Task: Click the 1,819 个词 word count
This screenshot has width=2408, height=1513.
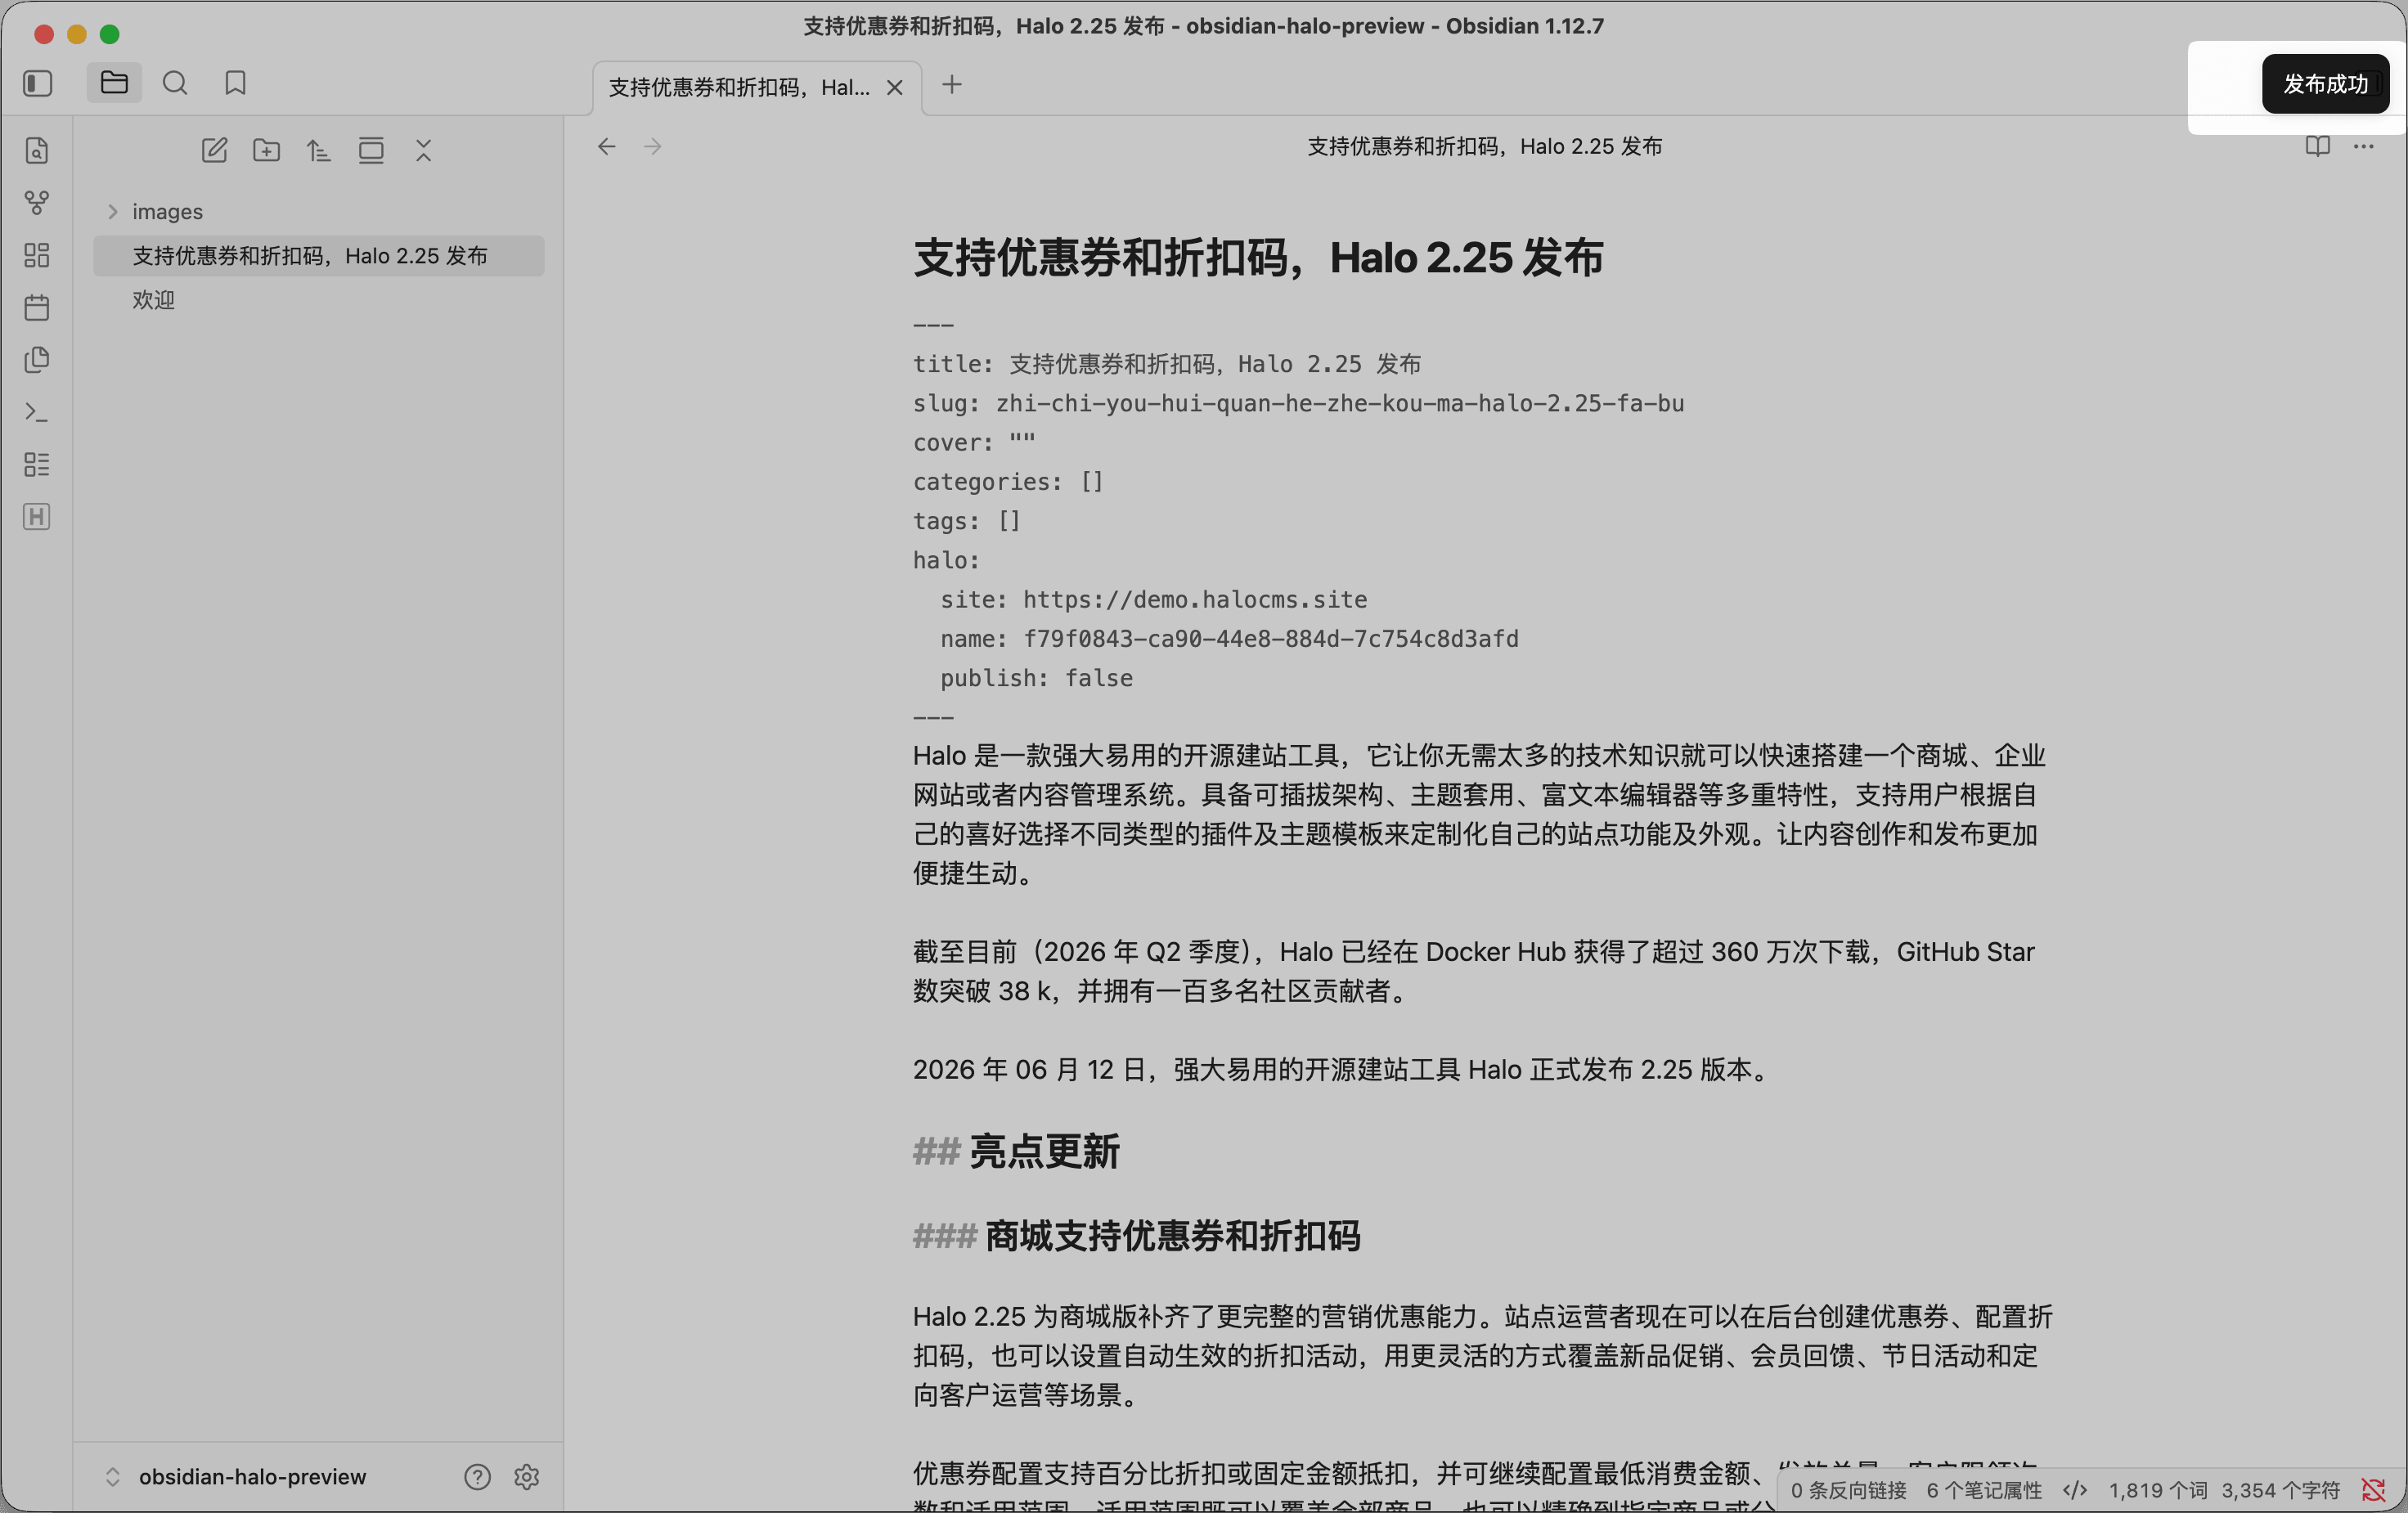Action: 2158,1490
